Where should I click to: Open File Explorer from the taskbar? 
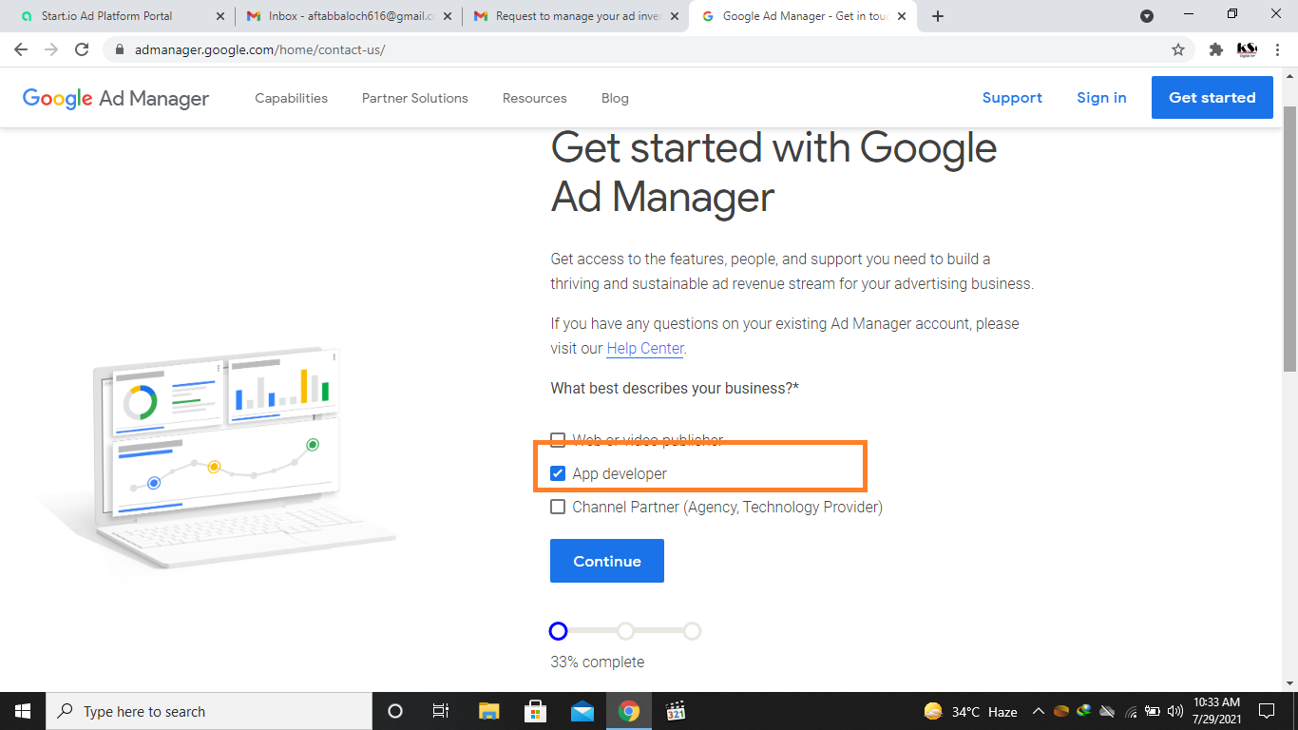[x=488, y=711]
